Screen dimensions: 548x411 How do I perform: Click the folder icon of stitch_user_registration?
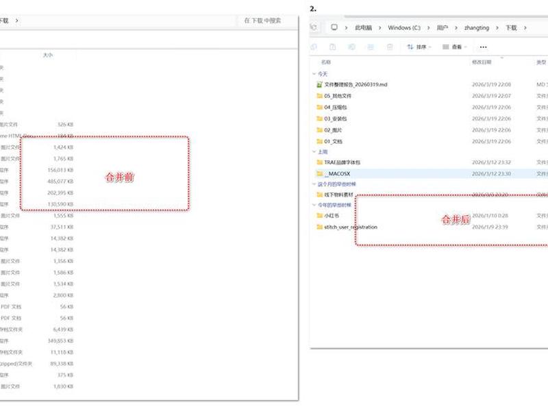319,227
